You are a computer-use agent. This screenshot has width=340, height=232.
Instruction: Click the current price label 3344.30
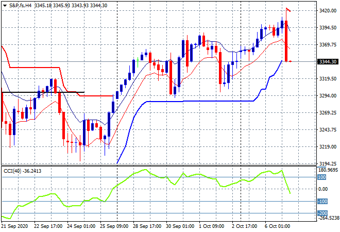click(328, 62)
